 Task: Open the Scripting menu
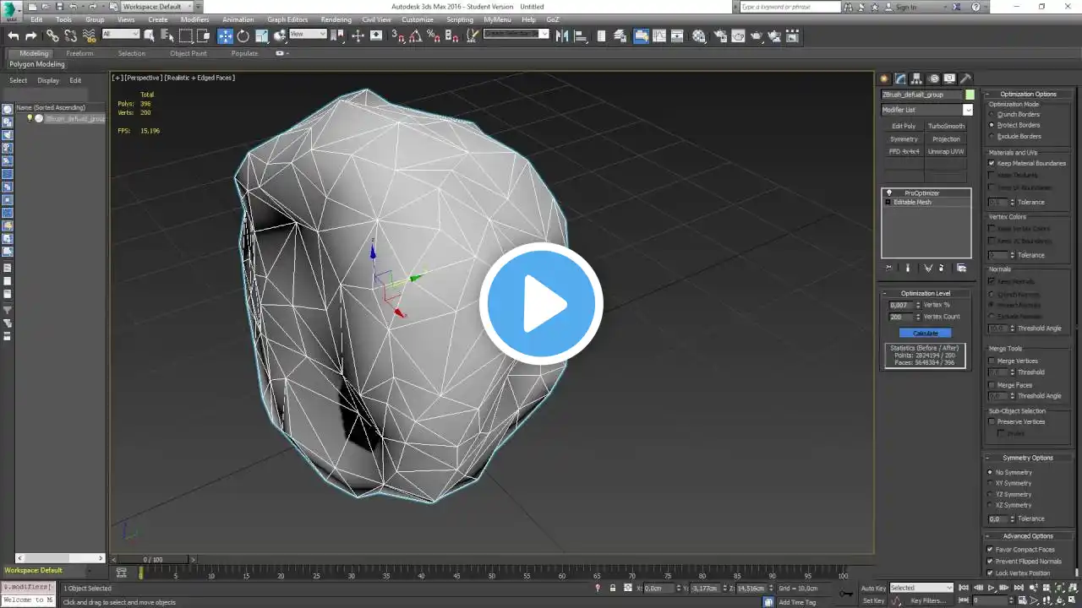click(x=460, y=19)
